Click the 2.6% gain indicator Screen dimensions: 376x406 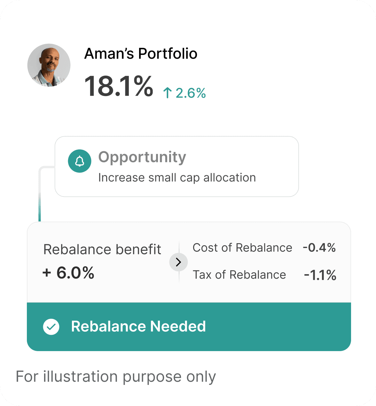[x=191, y=93]
